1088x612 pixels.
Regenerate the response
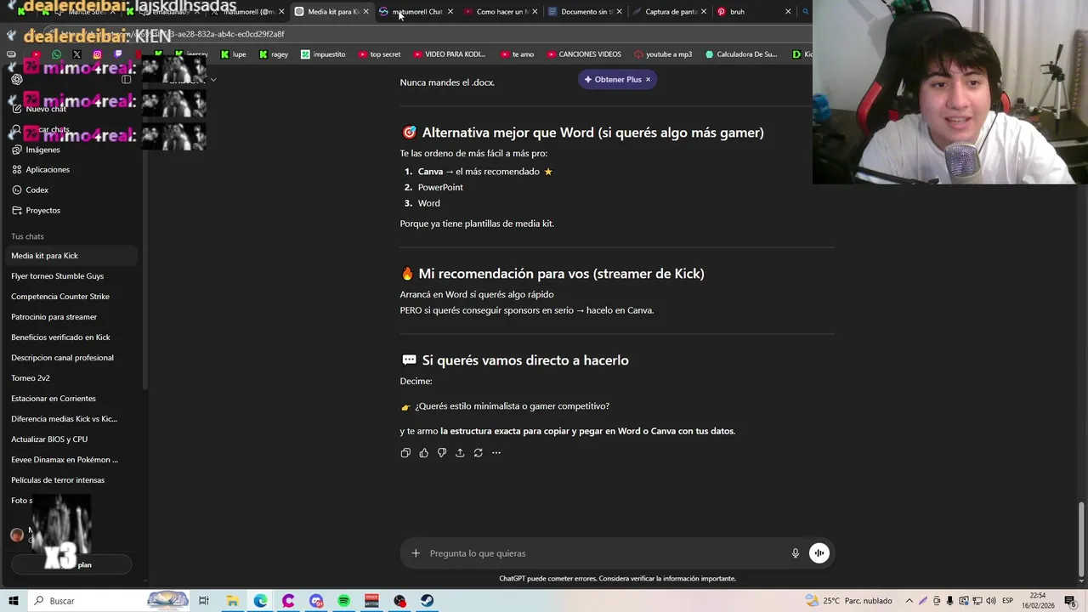point(478,453)
